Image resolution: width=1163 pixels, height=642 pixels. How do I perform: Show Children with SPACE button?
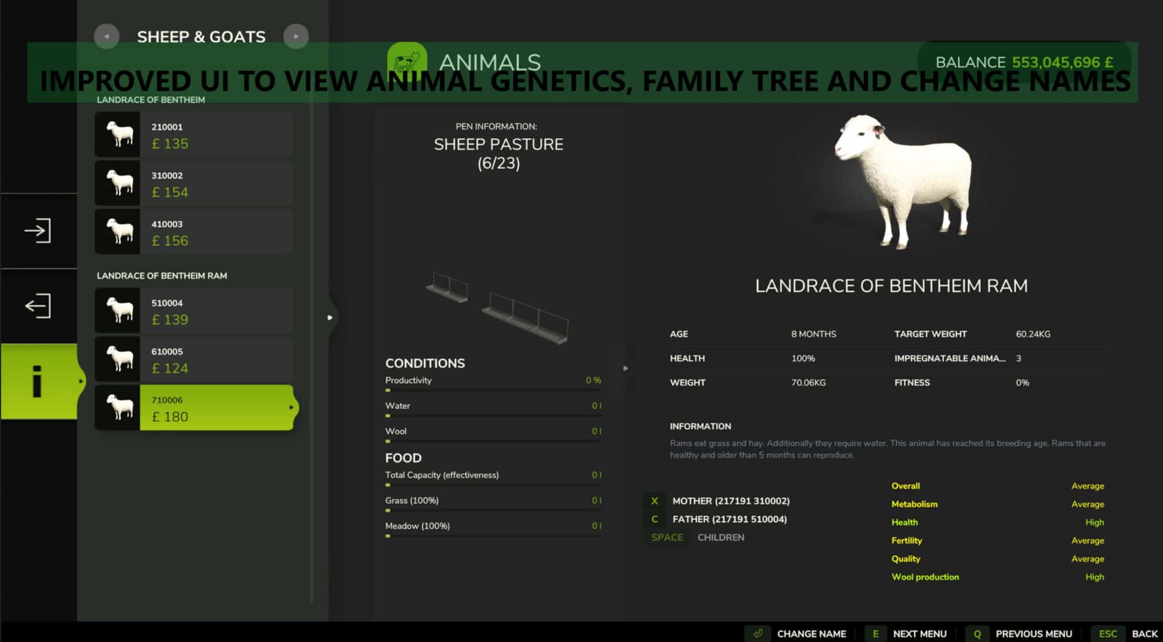pyautogui.click(x=667, y=538)
